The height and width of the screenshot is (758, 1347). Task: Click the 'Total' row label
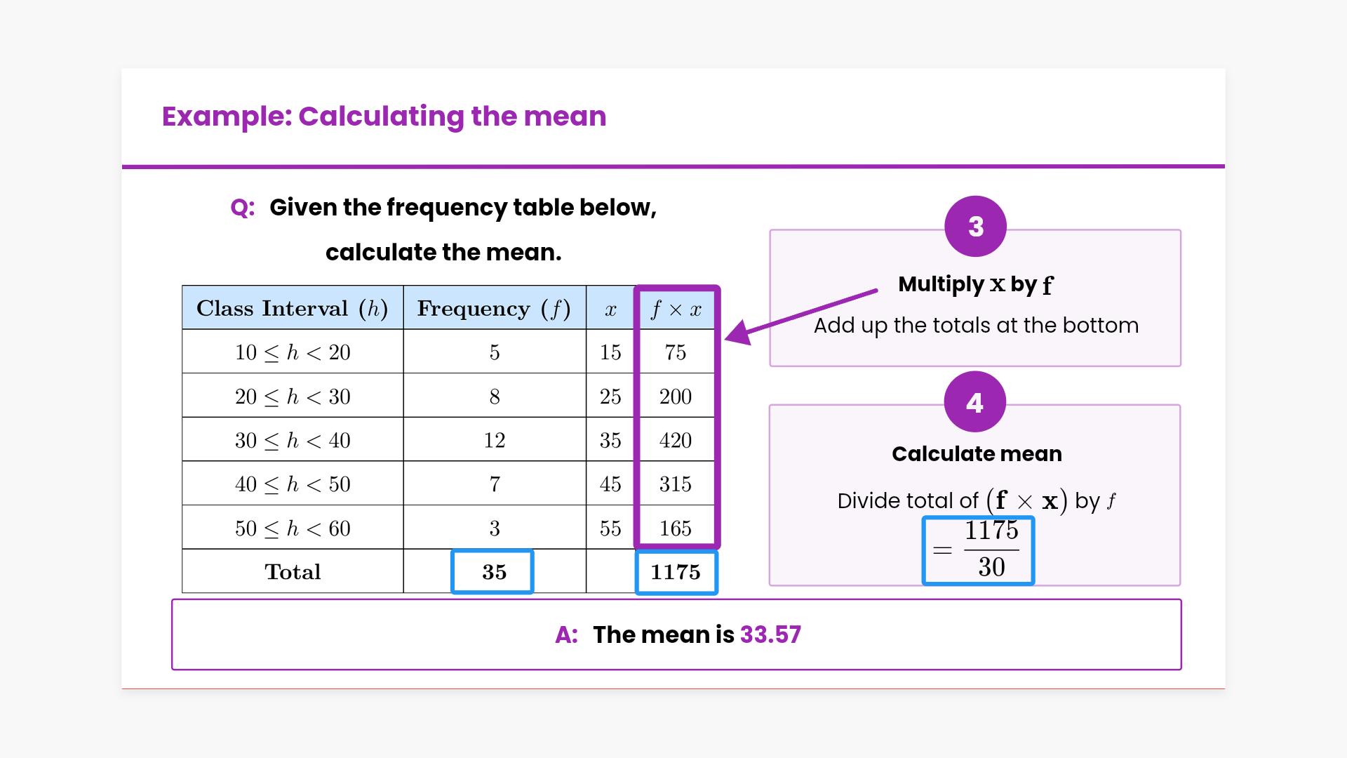pyautogui.click(x=293, y=572)
